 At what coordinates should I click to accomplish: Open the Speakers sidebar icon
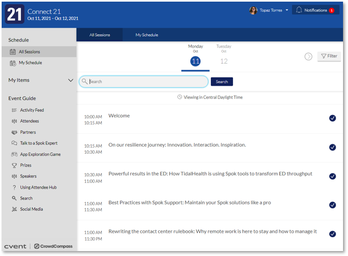coord(14,176)
